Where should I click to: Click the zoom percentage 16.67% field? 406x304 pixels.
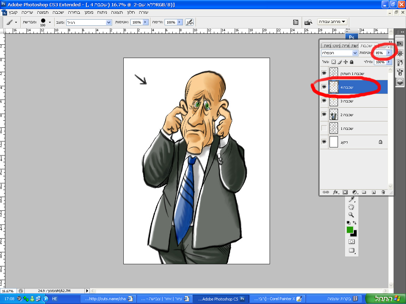8,291
